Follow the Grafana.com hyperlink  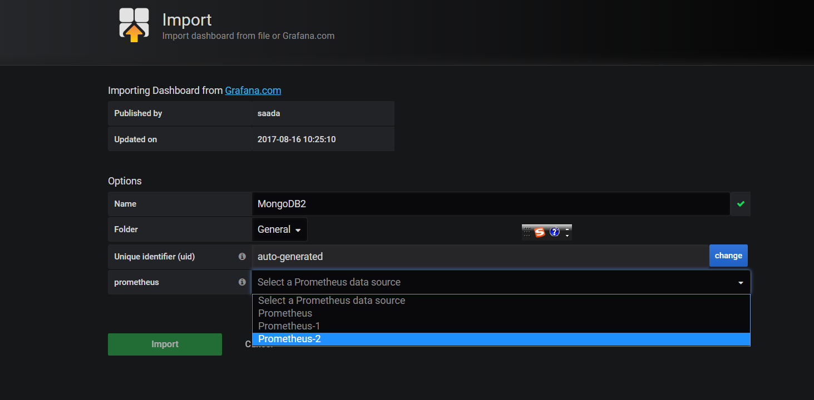(x=253, y=90)
